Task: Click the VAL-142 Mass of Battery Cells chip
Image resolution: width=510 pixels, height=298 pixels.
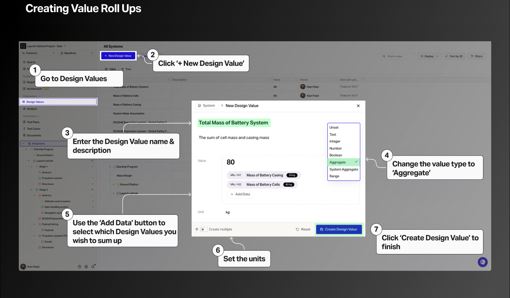Action: tap(262, 185)
